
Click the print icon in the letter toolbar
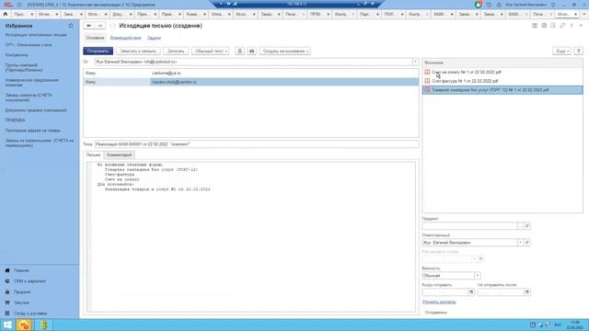(251, 51)
